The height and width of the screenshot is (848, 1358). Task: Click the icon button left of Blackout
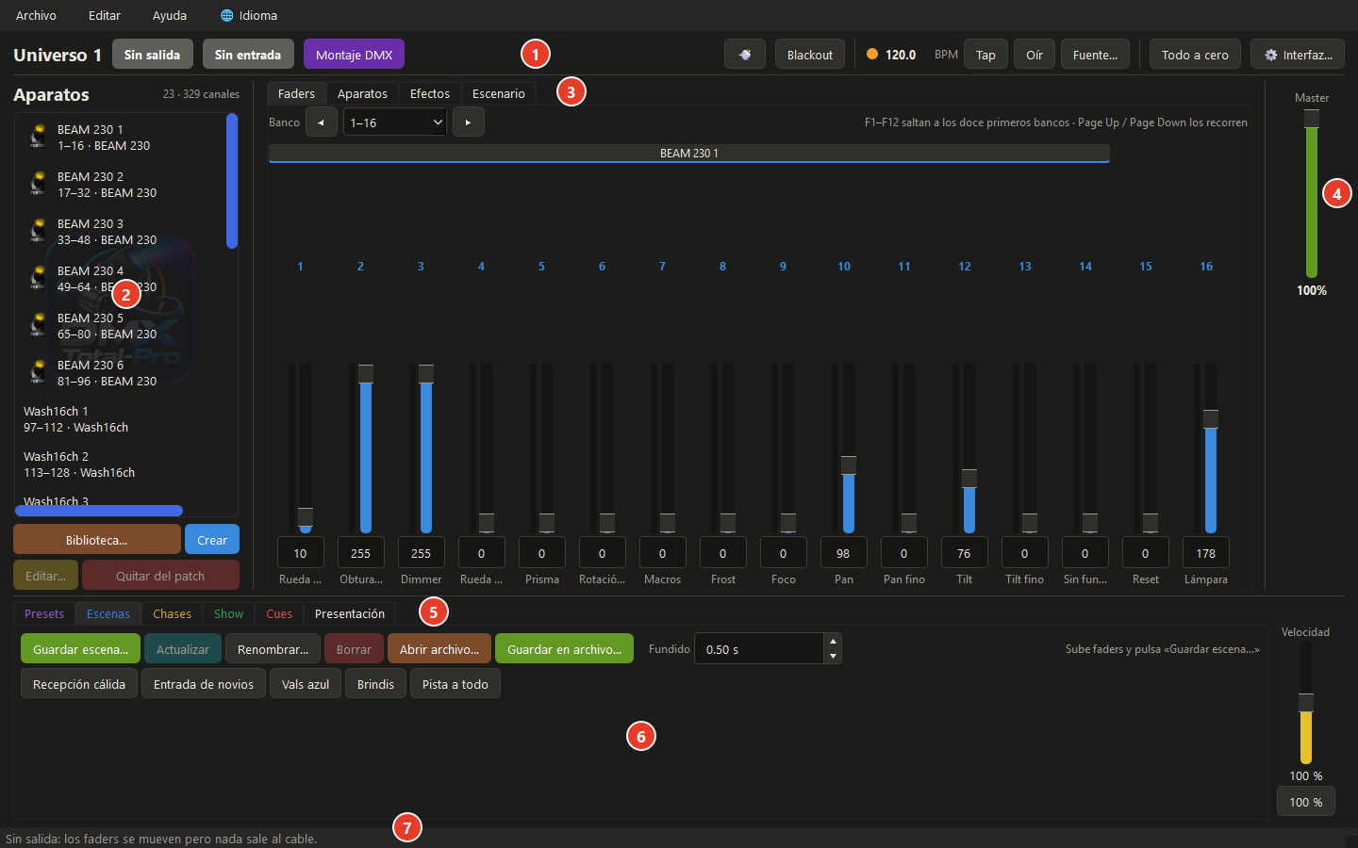tap(745, 55)
